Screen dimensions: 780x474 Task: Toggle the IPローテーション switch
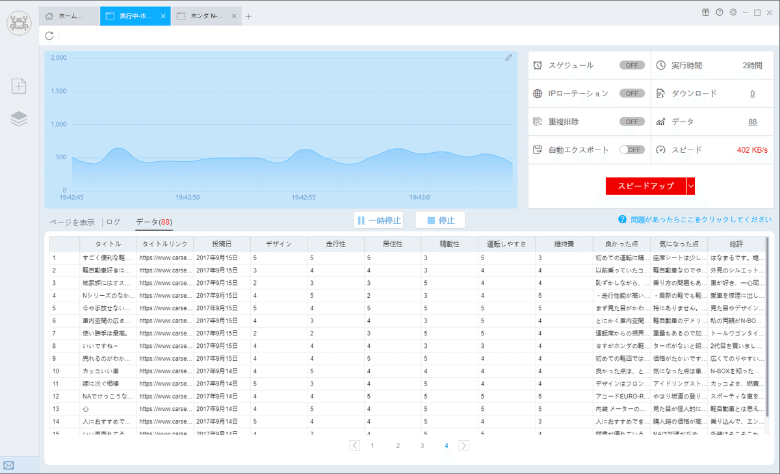click(x=632, y=93)
